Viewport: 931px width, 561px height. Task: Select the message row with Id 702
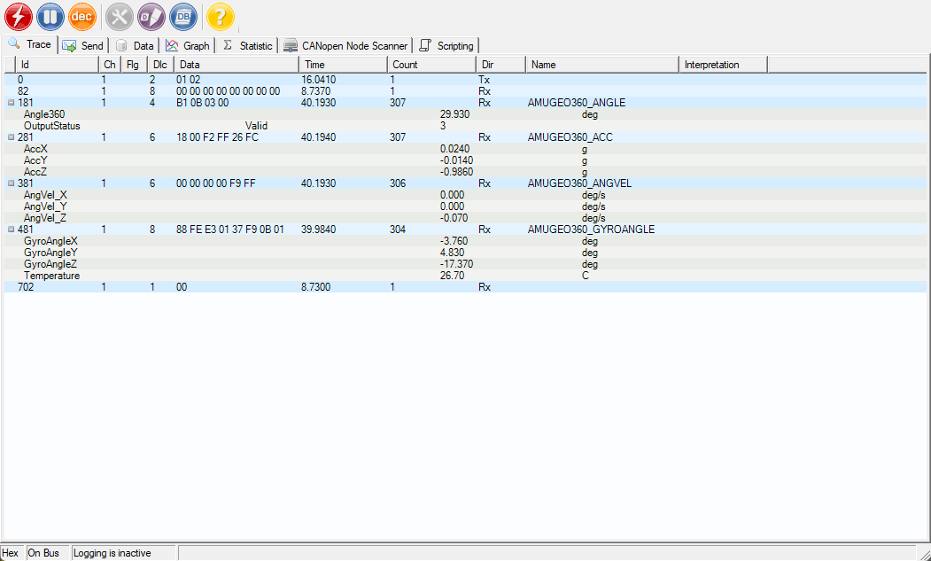click(x=465, y=287)
